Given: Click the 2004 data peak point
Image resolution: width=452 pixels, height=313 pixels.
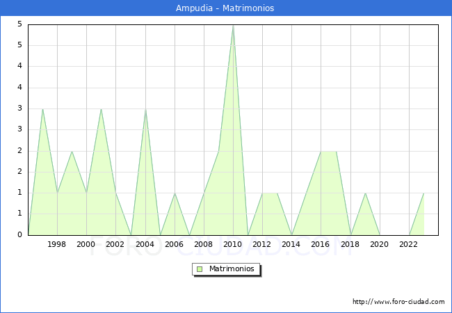Looking at the screenshot, I should [145, 109].
